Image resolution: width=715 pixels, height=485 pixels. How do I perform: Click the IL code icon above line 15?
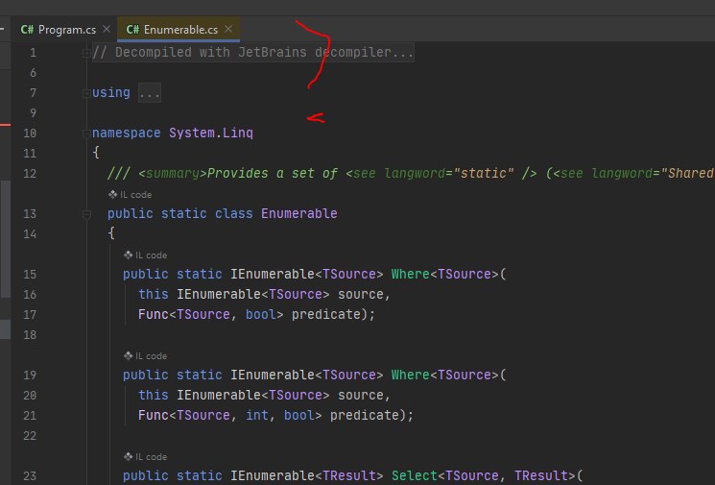click(x=129, y=255)
